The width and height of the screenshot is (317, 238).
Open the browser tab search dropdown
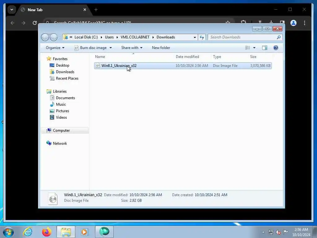(x=12, y=10)
